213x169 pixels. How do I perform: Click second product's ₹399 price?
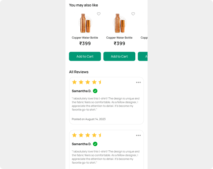(x=119, y=44)
